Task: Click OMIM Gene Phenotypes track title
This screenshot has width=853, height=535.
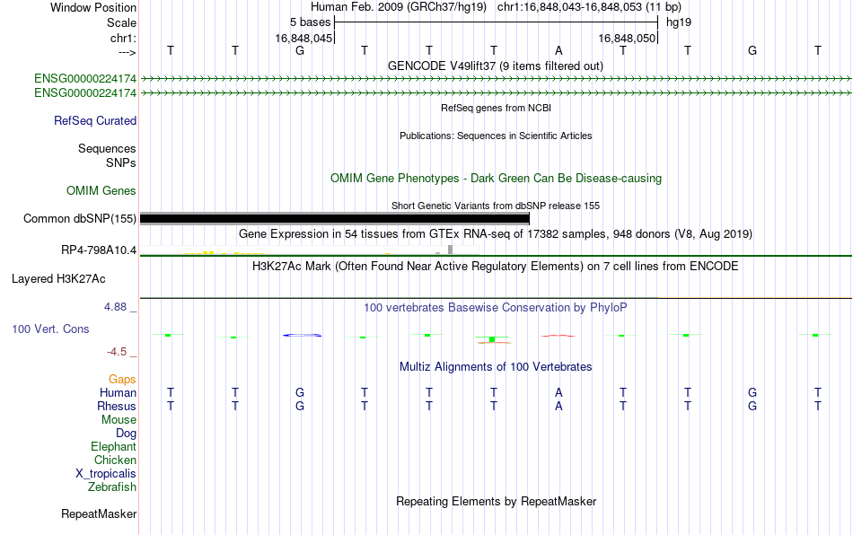Action: pyautogui.click(x=496, y=179)
